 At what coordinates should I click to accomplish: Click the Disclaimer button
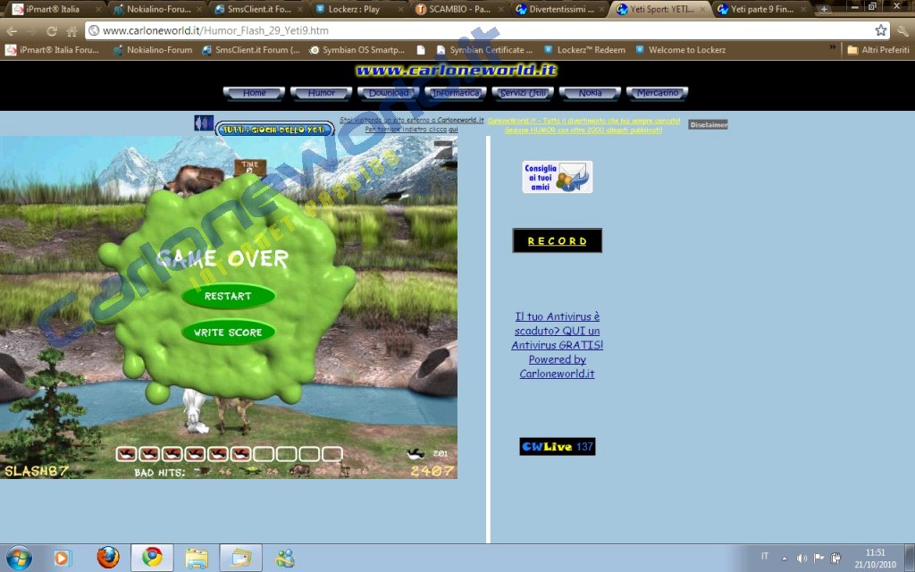coord(708,124)
